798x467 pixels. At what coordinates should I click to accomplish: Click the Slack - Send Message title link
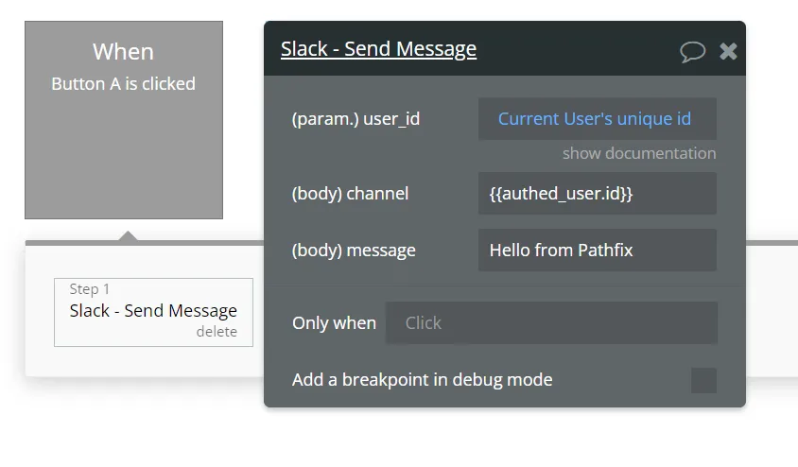378,49
